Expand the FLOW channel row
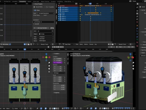This screenshot has height=110, width=146. pyautogui.click(x=59, y=15)
